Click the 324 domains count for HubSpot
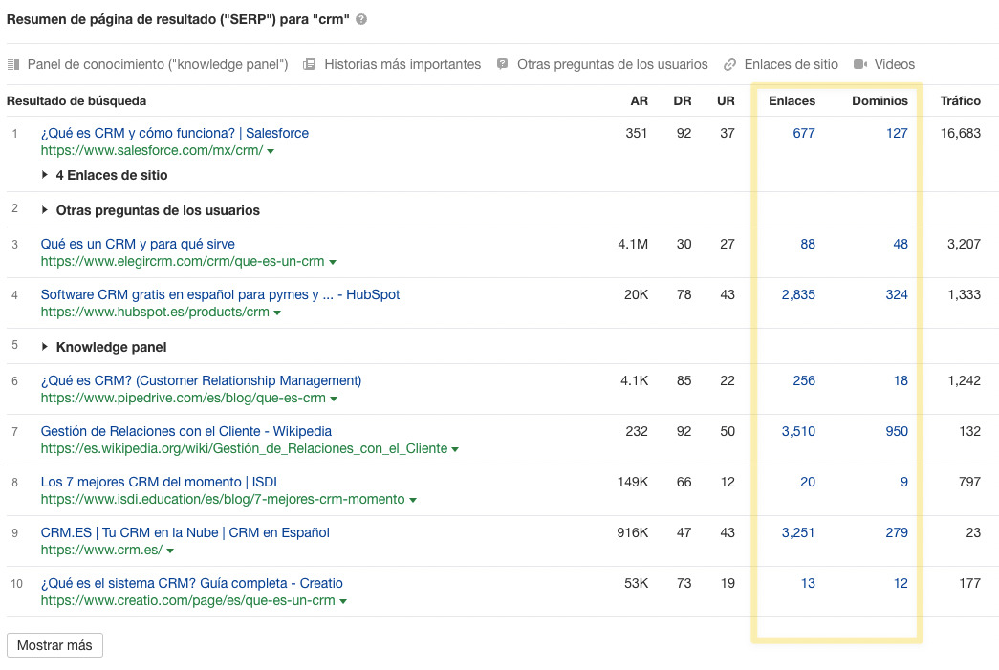Viewport: 999px width, 670px height. (896, 294)
